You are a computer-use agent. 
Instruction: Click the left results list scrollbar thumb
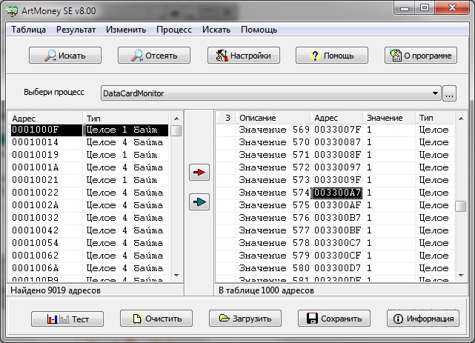coord(176,131)
